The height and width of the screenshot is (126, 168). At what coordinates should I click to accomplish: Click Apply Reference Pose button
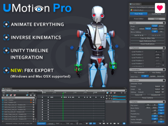point(148,41)
